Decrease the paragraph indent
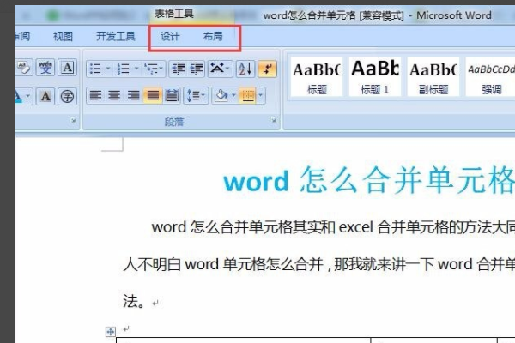This screenshot has width=515, height=343. click(x=179, y=69)
